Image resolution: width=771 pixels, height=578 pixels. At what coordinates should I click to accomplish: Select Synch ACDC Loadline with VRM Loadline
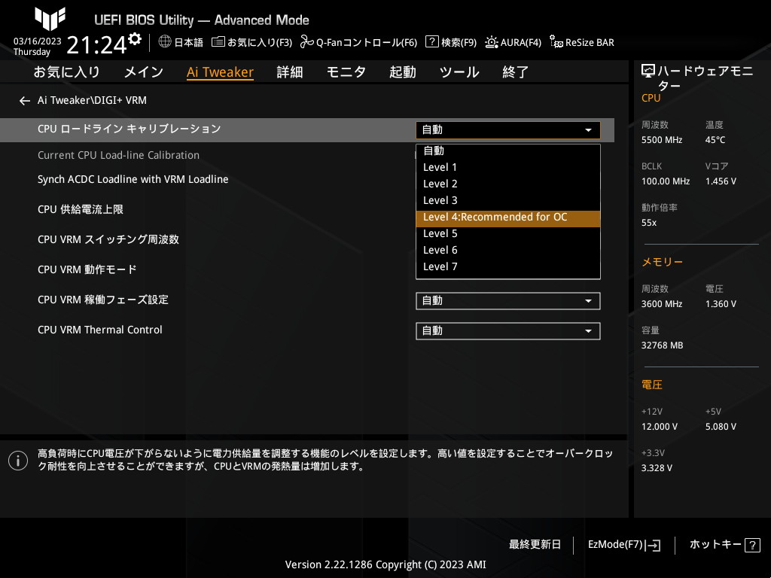point(133,179)
